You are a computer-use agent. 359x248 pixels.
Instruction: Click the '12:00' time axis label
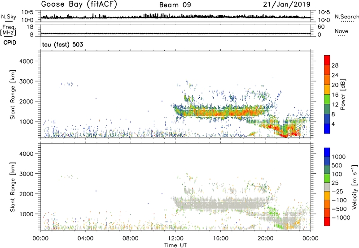pos(175,239)
